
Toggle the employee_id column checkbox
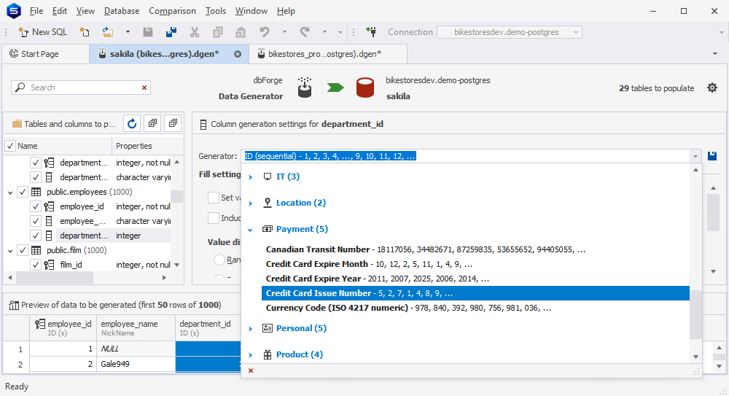click(35, 206)
